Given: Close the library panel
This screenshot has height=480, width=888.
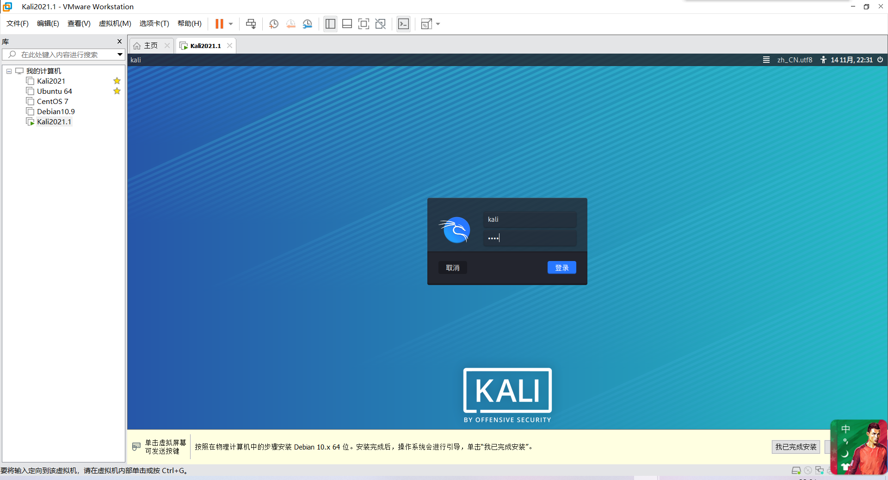Looking at the screenshot, I should coord(119,41).
